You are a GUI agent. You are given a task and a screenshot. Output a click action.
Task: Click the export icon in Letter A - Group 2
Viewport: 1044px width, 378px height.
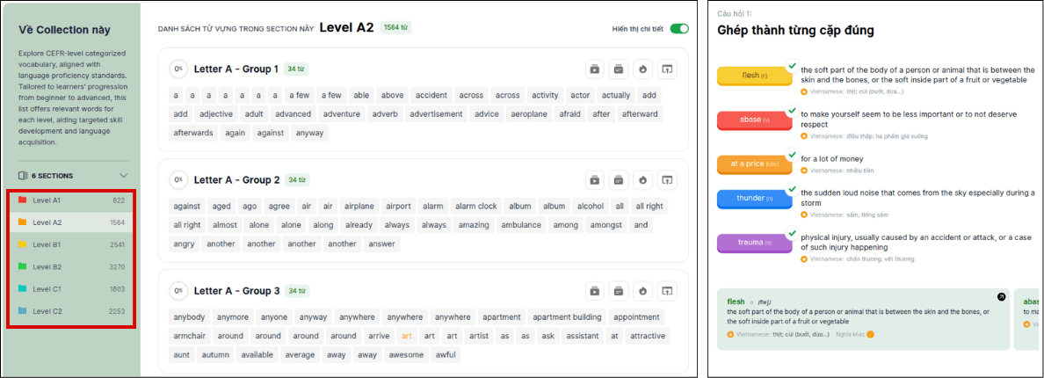pyautogui.click(x=666, y=179)
